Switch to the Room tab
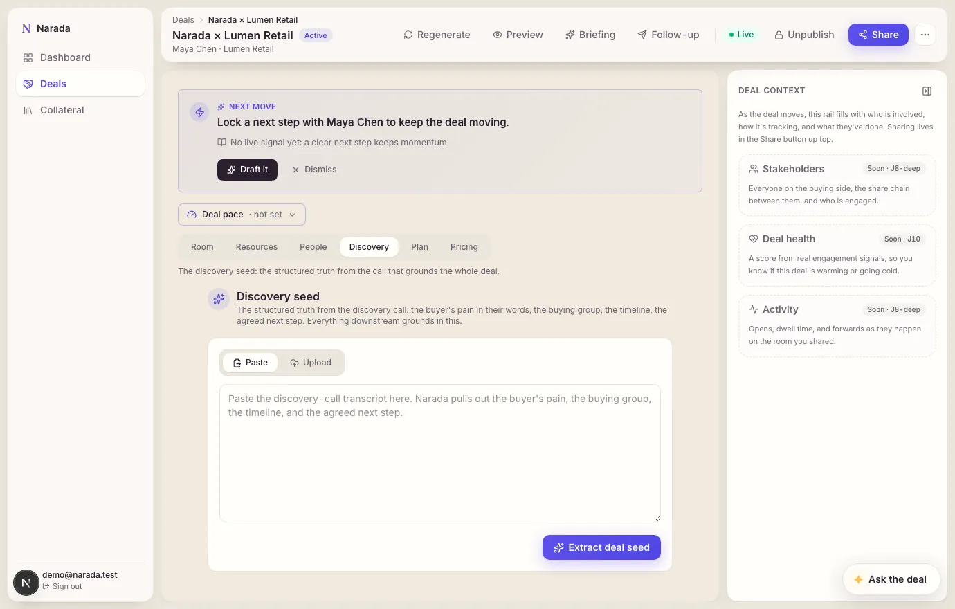This screenshot has height=609, width=955. coord(202,247)
